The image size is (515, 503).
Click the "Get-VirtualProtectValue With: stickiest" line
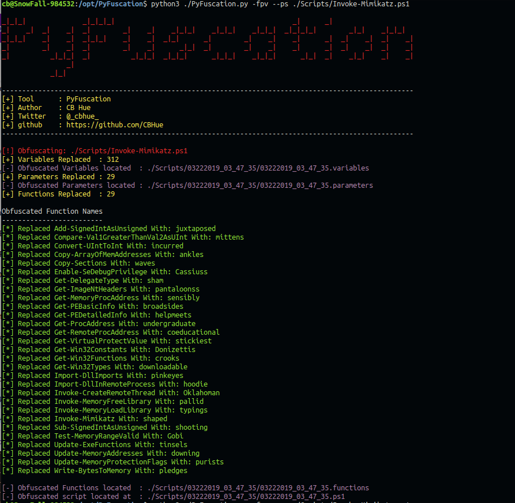[107, 341]
